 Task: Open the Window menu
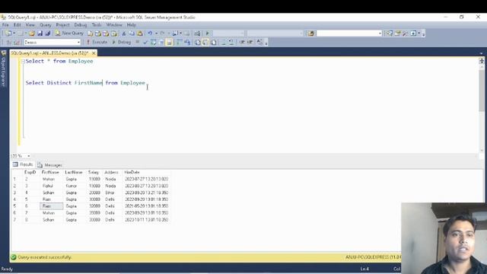pos(114,25)
